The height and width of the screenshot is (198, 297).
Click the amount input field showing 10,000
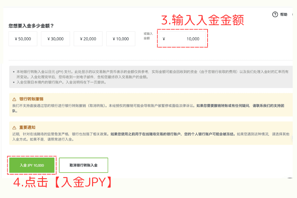pos(182,39)
